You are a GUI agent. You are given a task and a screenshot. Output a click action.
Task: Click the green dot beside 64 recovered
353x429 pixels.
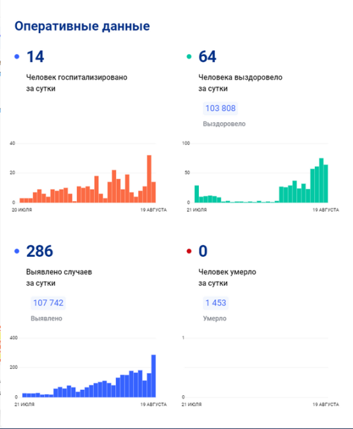189,57
